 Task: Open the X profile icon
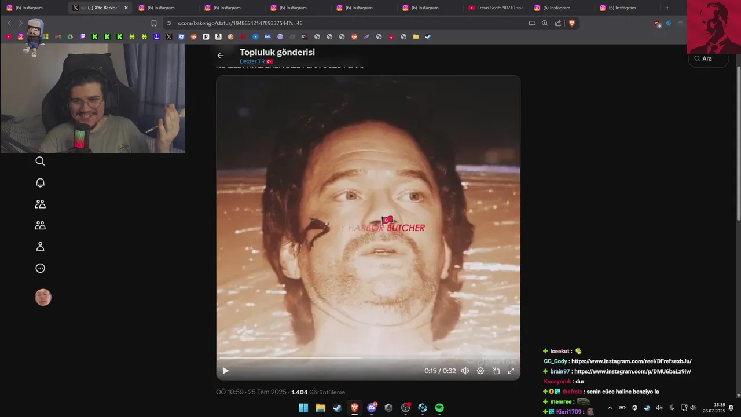pos(40,247)
